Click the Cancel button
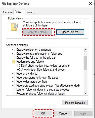Image resolution: width=95 pixels, height=118 pixels. click(63, 114)
